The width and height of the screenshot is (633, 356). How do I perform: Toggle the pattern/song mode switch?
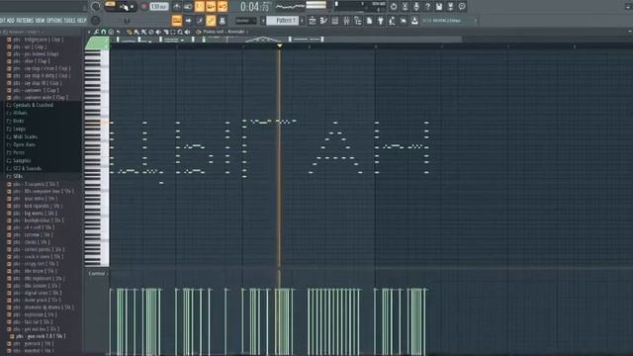[x=110, y=5]
